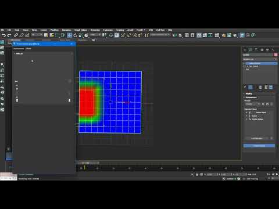
Task: Open the Help menu
Action: pos(170,30)
